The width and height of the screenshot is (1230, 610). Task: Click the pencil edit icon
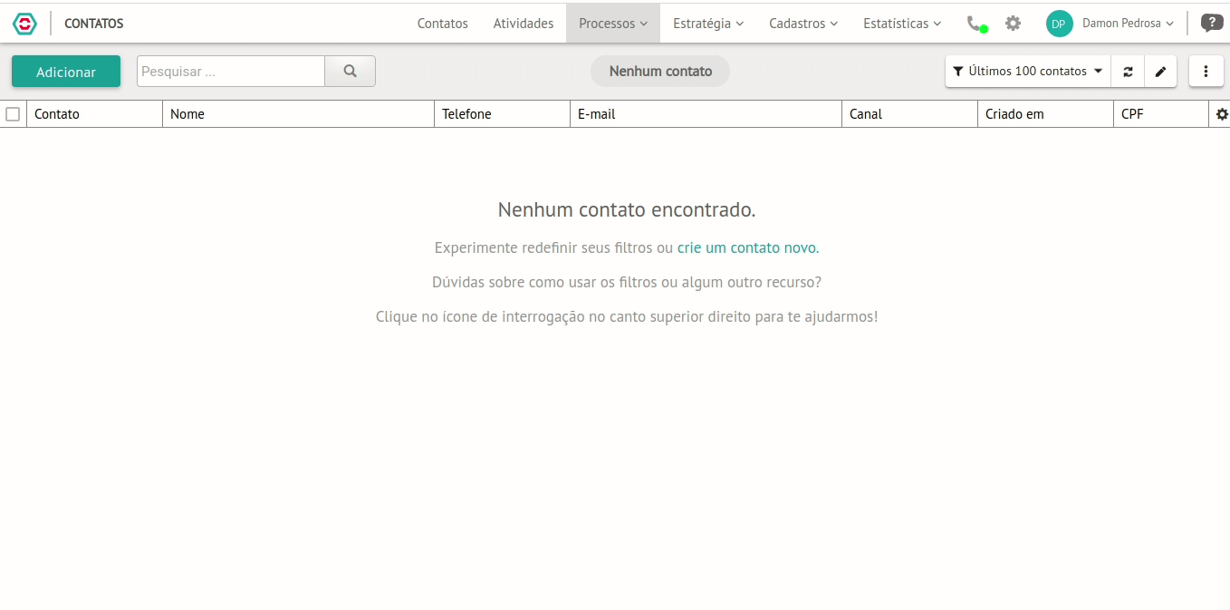point(1160,72)
